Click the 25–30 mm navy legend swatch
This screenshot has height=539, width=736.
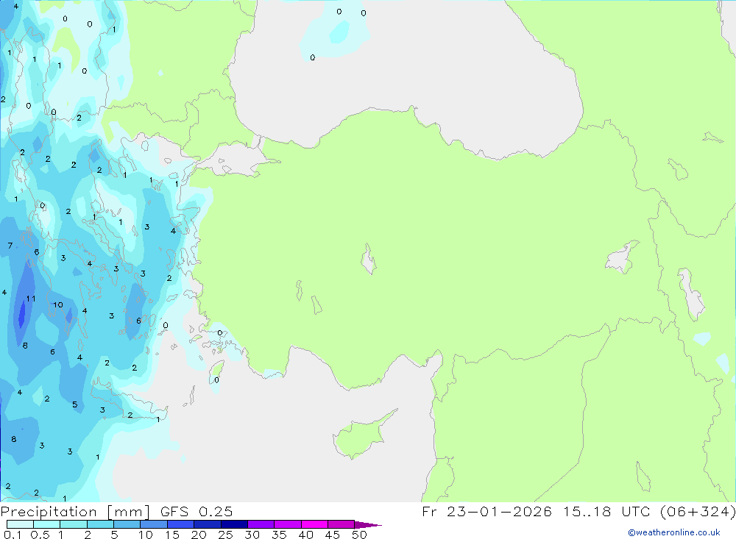point(234,524)
